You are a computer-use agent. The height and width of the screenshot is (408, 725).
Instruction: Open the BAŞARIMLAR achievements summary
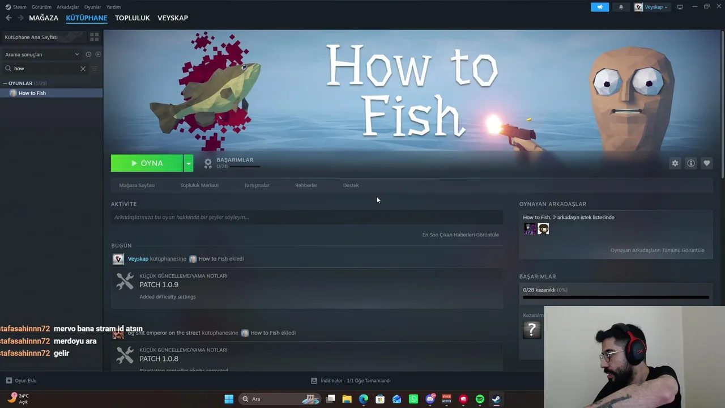click(232, 163)
